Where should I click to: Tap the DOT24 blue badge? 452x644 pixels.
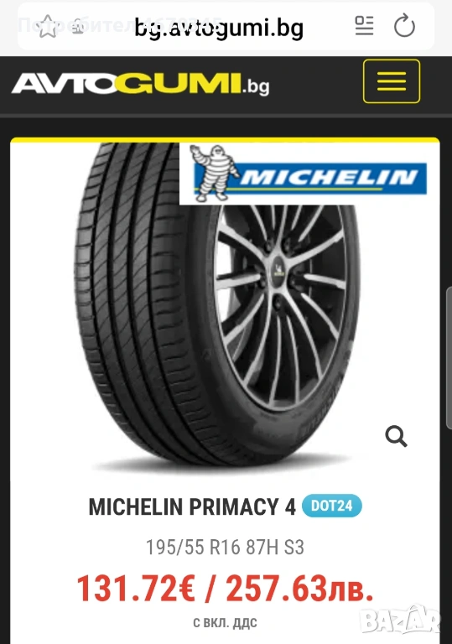pos(331,506)
